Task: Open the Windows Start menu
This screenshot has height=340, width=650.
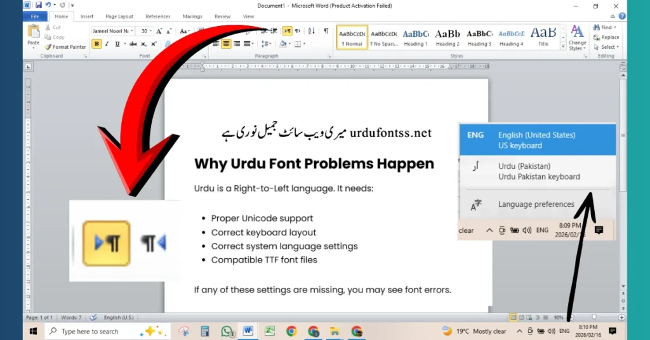Action: click(x=34, y=331)
